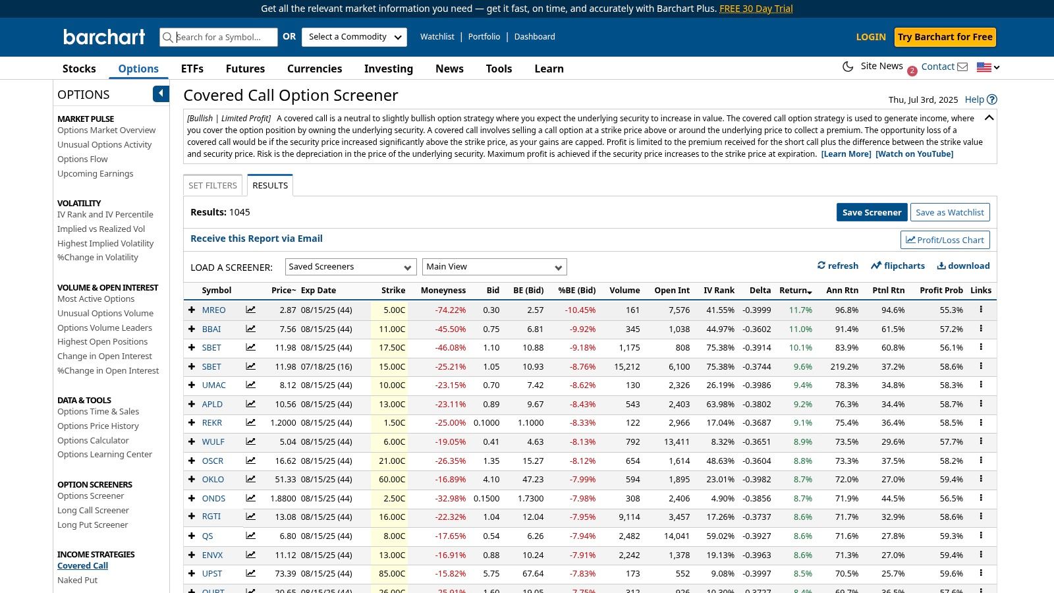This screenshot has width=1054, height=593.
Task: Open the Contact envelope icon
Action: pos(962,67)
